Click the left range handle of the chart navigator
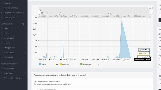Screen dimensions: 161x90 (x=39, y=12)
